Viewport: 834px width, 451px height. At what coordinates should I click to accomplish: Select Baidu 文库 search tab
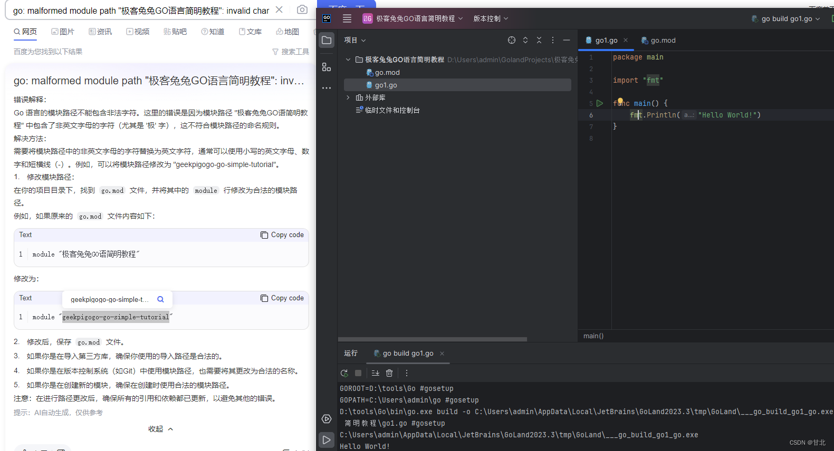click(x=250, y=32)
